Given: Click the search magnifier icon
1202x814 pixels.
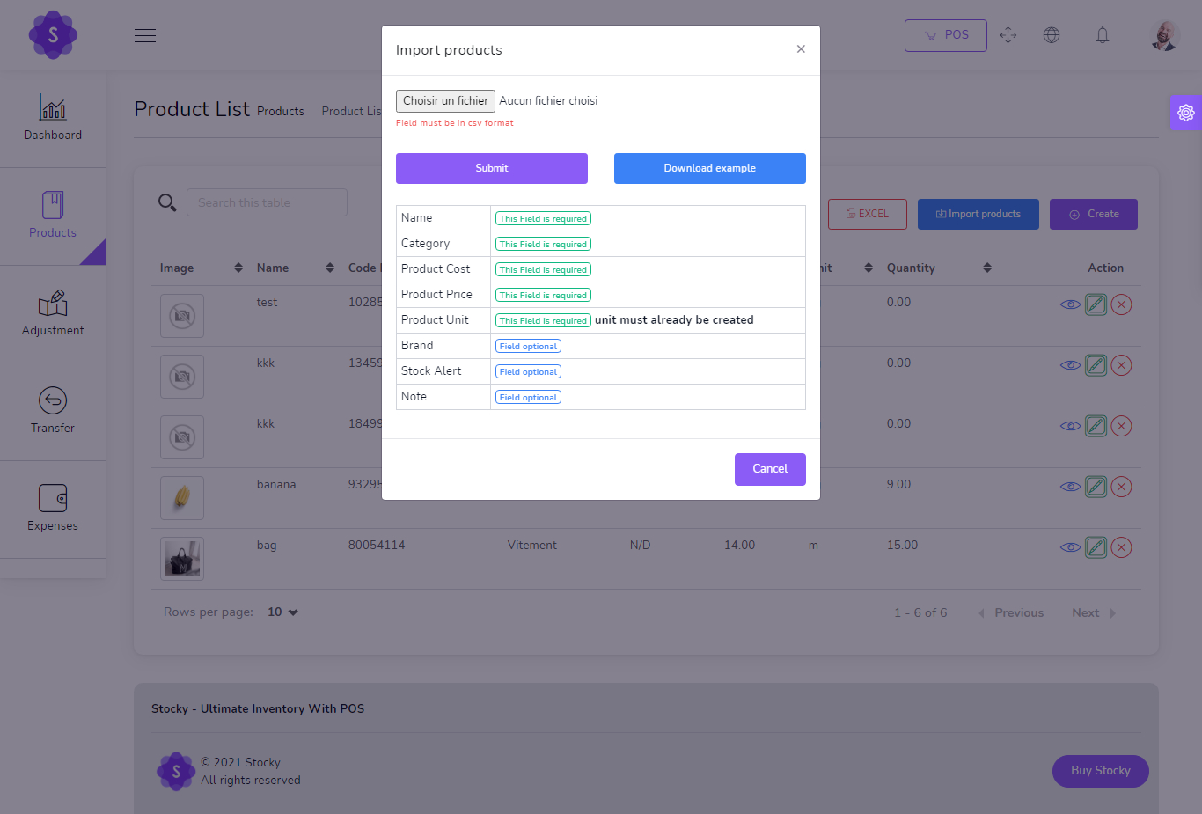Looking at the screenshot, I should (x=167, y=202).
